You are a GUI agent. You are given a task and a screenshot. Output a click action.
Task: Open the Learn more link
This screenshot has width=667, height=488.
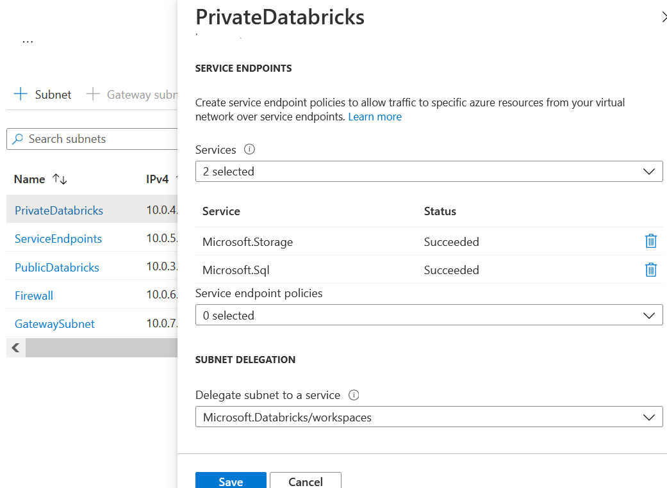[375, 117]
